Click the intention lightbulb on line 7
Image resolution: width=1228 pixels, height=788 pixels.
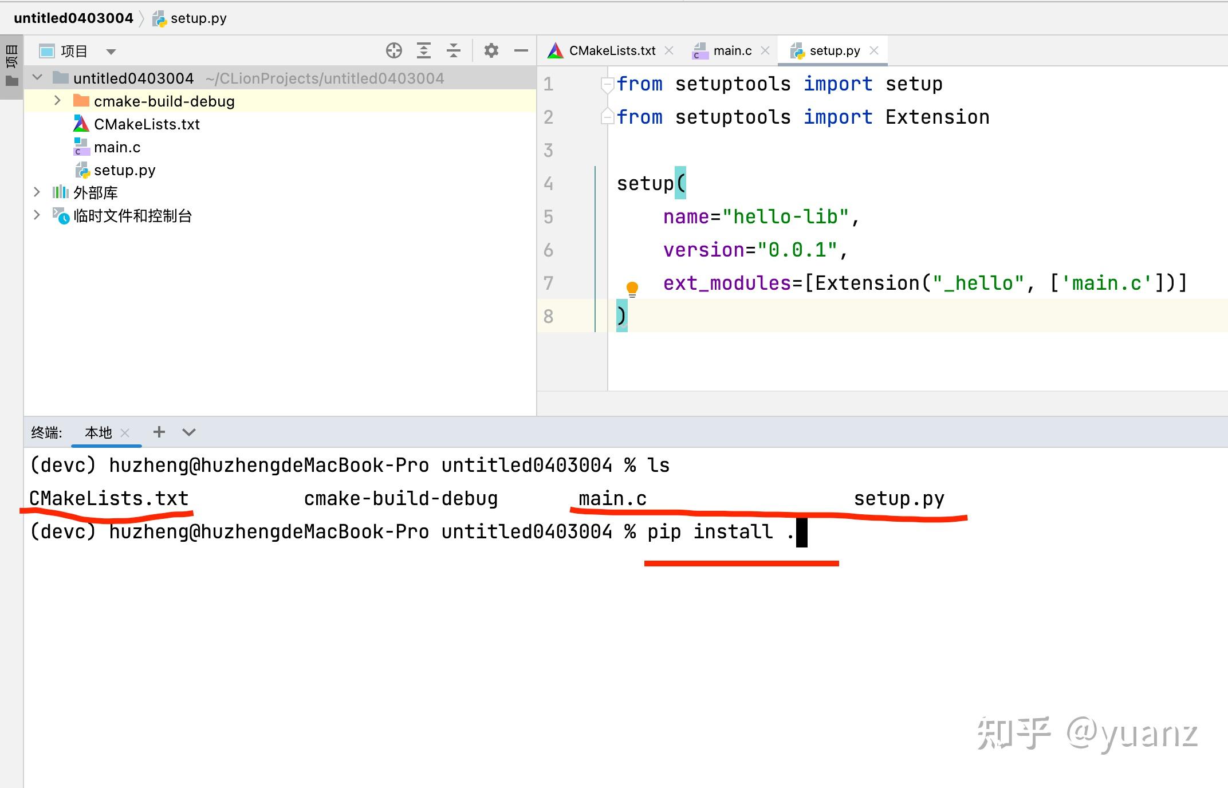click(x=632, y=287)
